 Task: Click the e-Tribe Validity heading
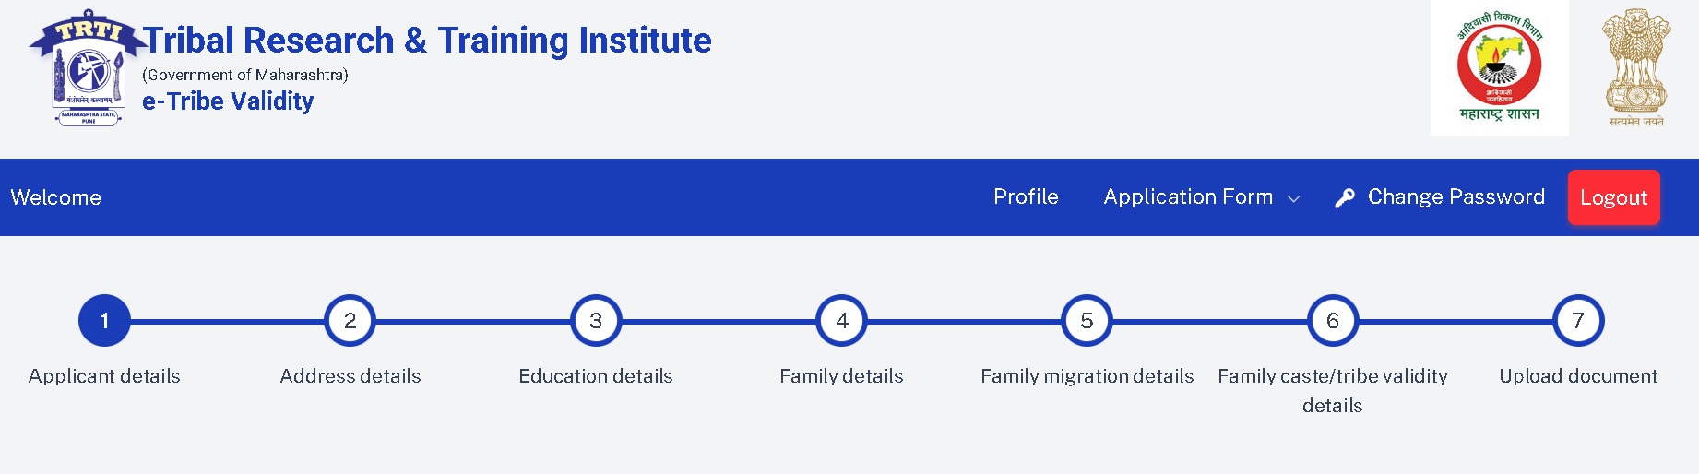[228, 101]
